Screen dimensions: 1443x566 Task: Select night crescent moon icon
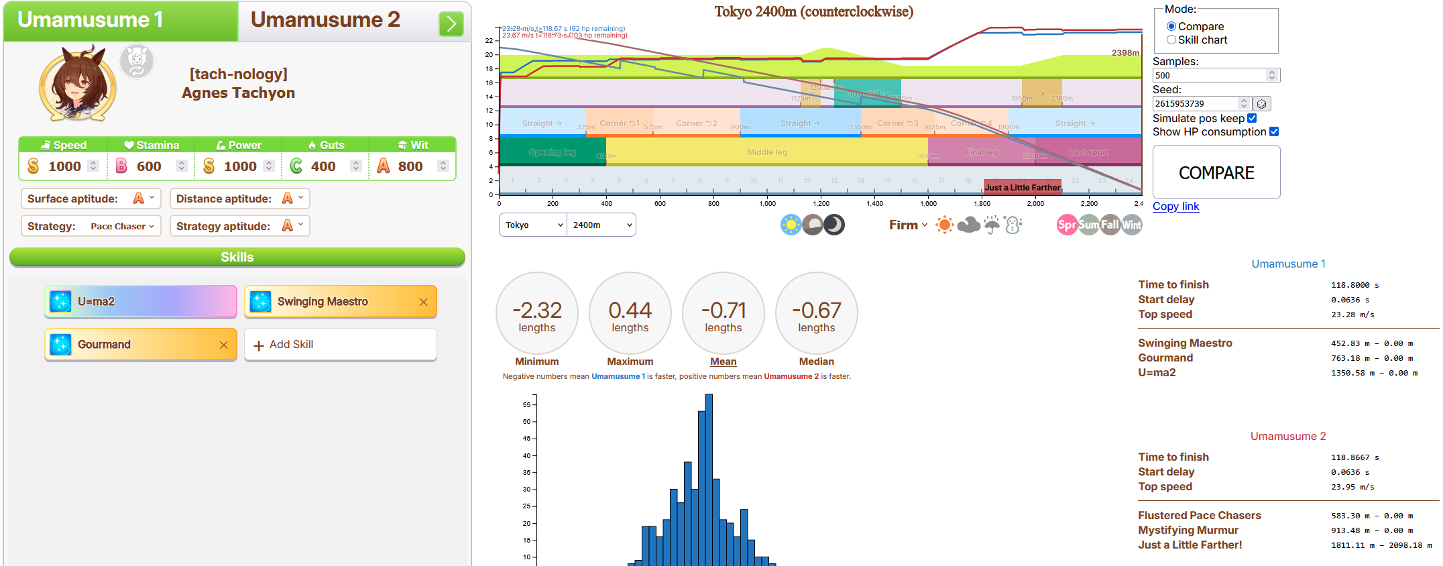[x=834, y=225]
